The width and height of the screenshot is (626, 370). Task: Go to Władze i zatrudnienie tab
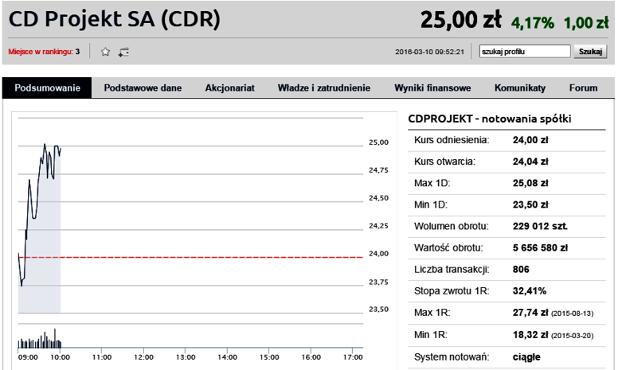[324, 88]
